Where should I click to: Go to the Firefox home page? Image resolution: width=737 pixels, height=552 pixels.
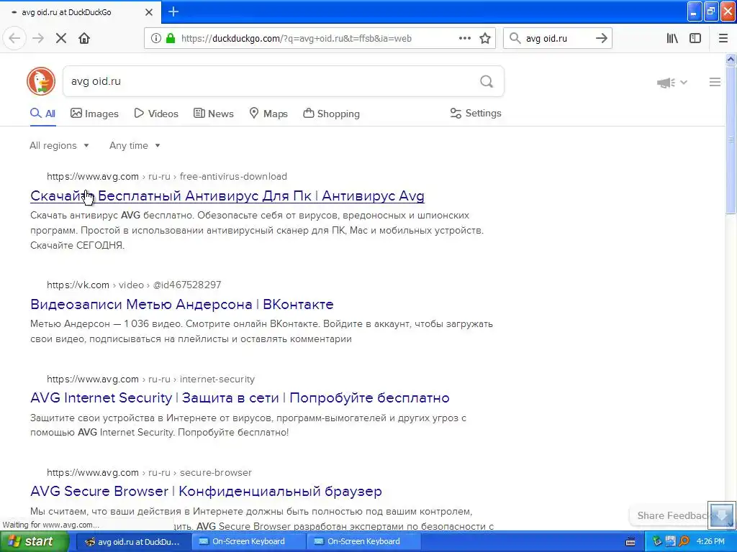84,39
